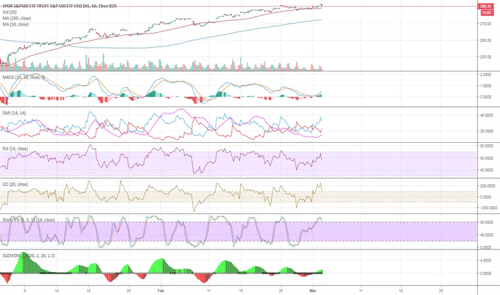Click 40.0000 on the DMI scale
The width and height of the screenshot is (500, 295).
click(486, 115)
